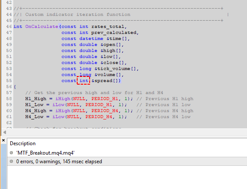Viewport: 247px width, 189px height.
Task: Click iHigh call on line 58
Action: pyautogui.click(x=63, y=99)
